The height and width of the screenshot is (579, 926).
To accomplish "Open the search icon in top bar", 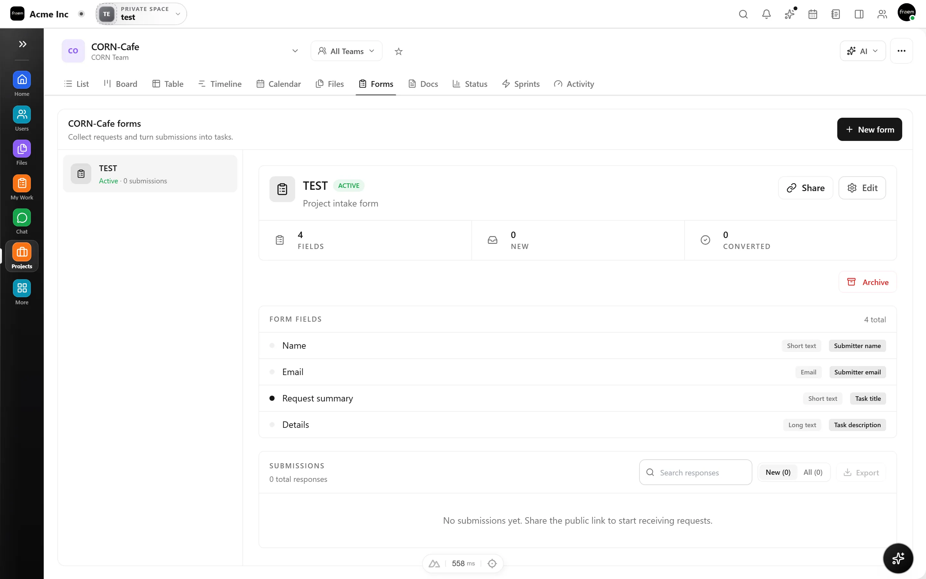I will (743, 14).
